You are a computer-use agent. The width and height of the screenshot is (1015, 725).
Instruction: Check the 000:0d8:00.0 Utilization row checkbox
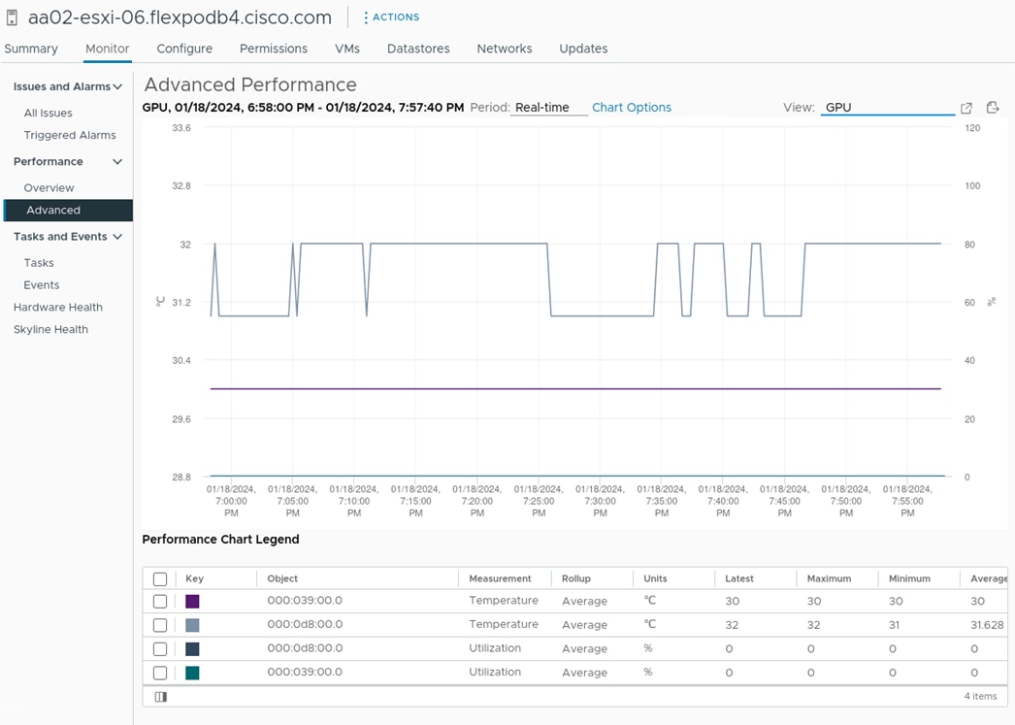pos(160,649)
